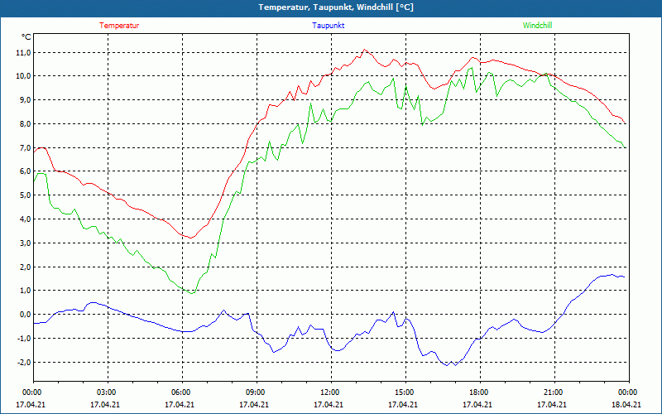Image resolution: width=662 pixels, height=414 pixels.
Task: Click the °C unit label
Action: (26, 37)
